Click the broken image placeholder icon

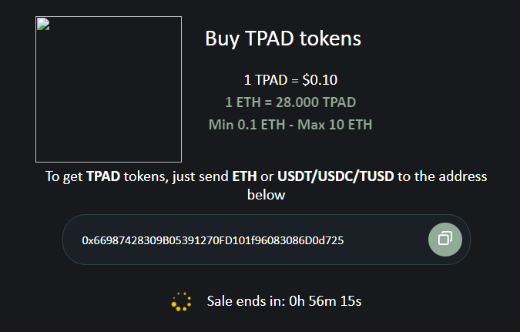(x=43, y=24)
